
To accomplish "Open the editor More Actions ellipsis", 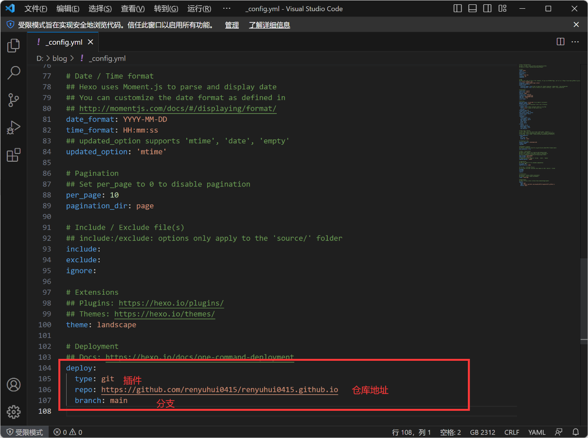I will 575,42.
